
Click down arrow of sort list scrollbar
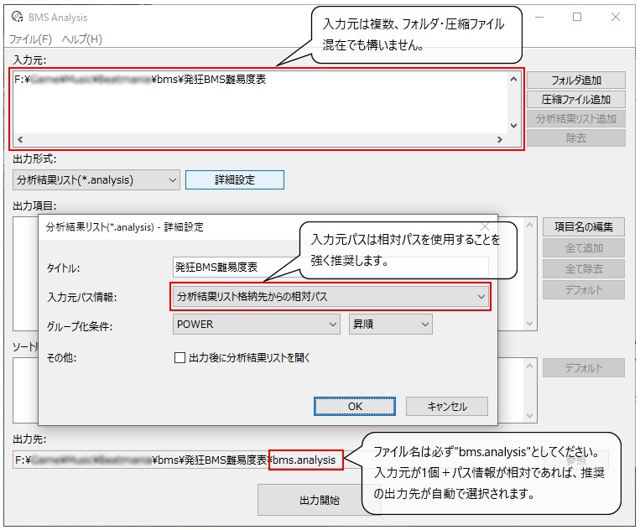click(530, 416)
